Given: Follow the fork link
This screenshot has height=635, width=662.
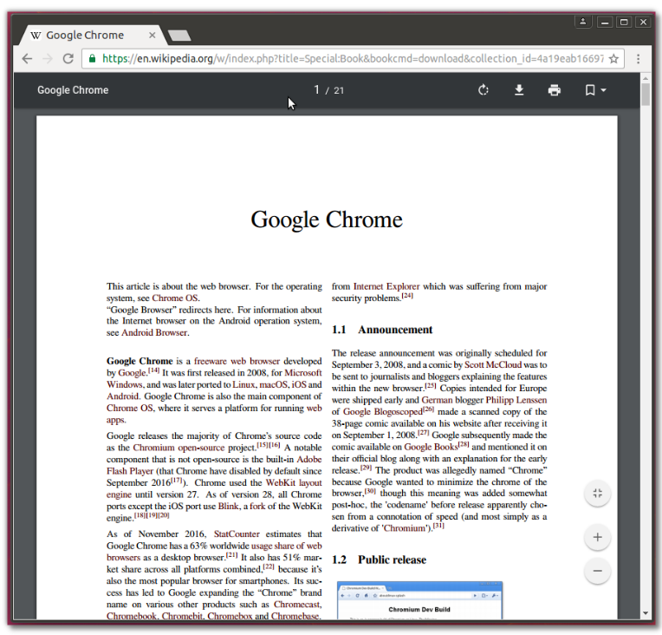Looking at the screenshot, I should pos(257,507).
